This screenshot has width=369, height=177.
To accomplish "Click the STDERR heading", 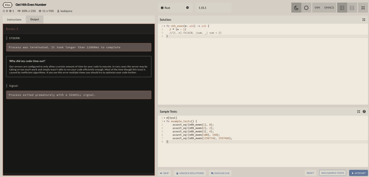I will (15, 38).
